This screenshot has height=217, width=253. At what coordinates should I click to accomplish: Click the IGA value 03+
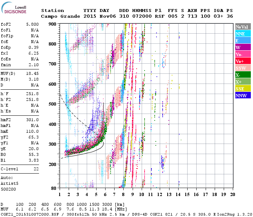click(218, 16)
